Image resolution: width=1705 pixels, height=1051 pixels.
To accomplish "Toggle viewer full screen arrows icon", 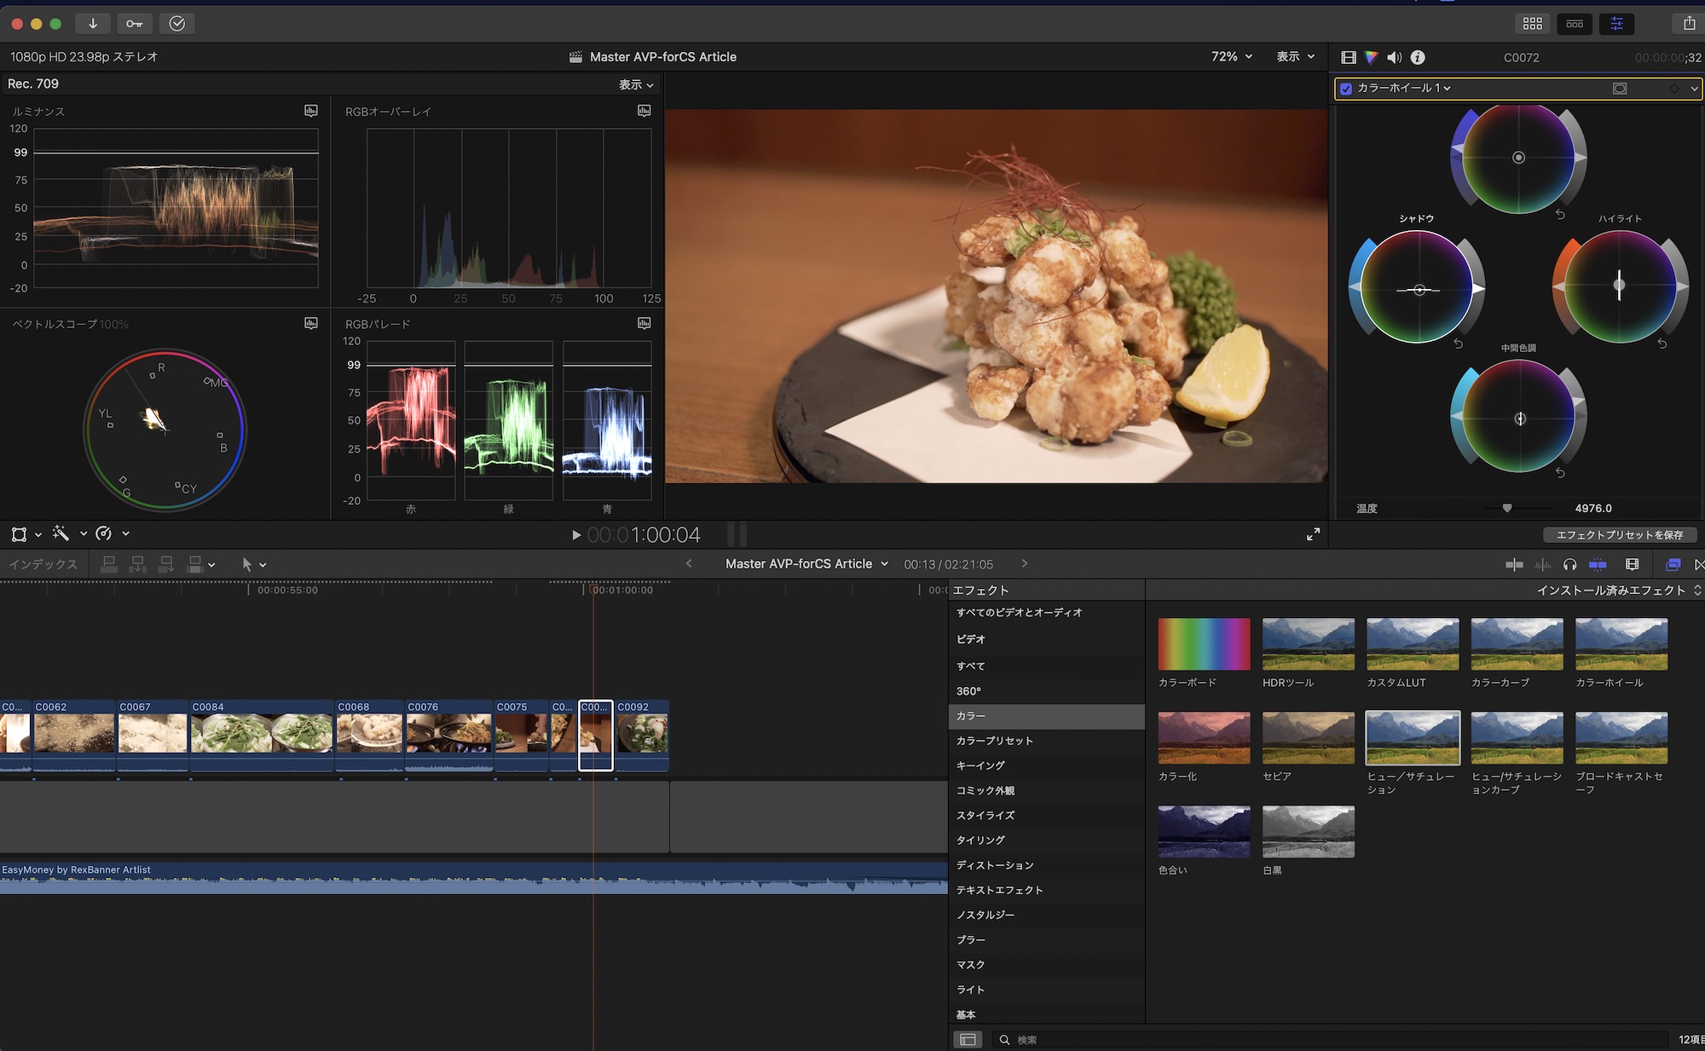I will coord(1313,534).
